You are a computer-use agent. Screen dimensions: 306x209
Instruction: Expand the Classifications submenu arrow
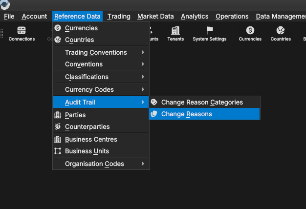tap(143, 77)
